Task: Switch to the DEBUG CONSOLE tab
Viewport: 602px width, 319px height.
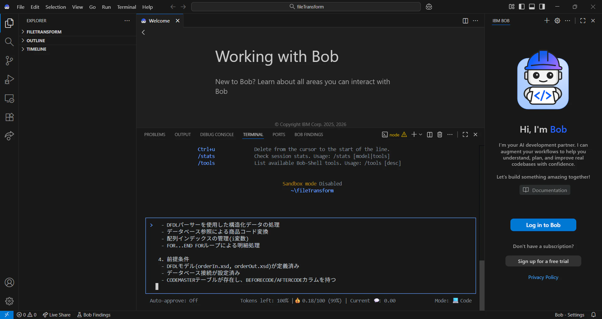Action: click(x=217, y=134)
